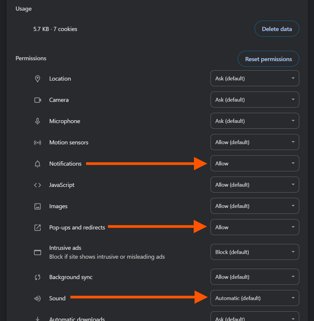Click the Reset permissions button
This screenshot has width=314, height=321.
(x=268, y=59)
